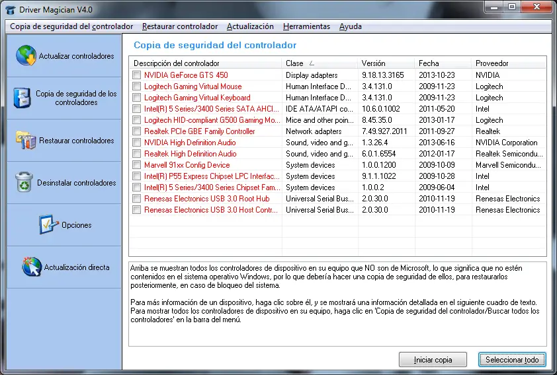Sort by Descripción del controlador column header
This screenshot has width=557, height=375.
205,63
